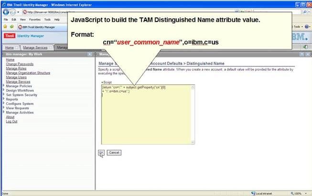Click the Tivoli red logo badge
Screen dimensions: 312x196
click(x=10, y=36)
